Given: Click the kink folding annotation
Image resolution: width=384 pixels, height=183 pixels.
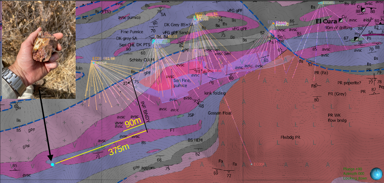Looking at the screenshot, I should coord(215,93).
